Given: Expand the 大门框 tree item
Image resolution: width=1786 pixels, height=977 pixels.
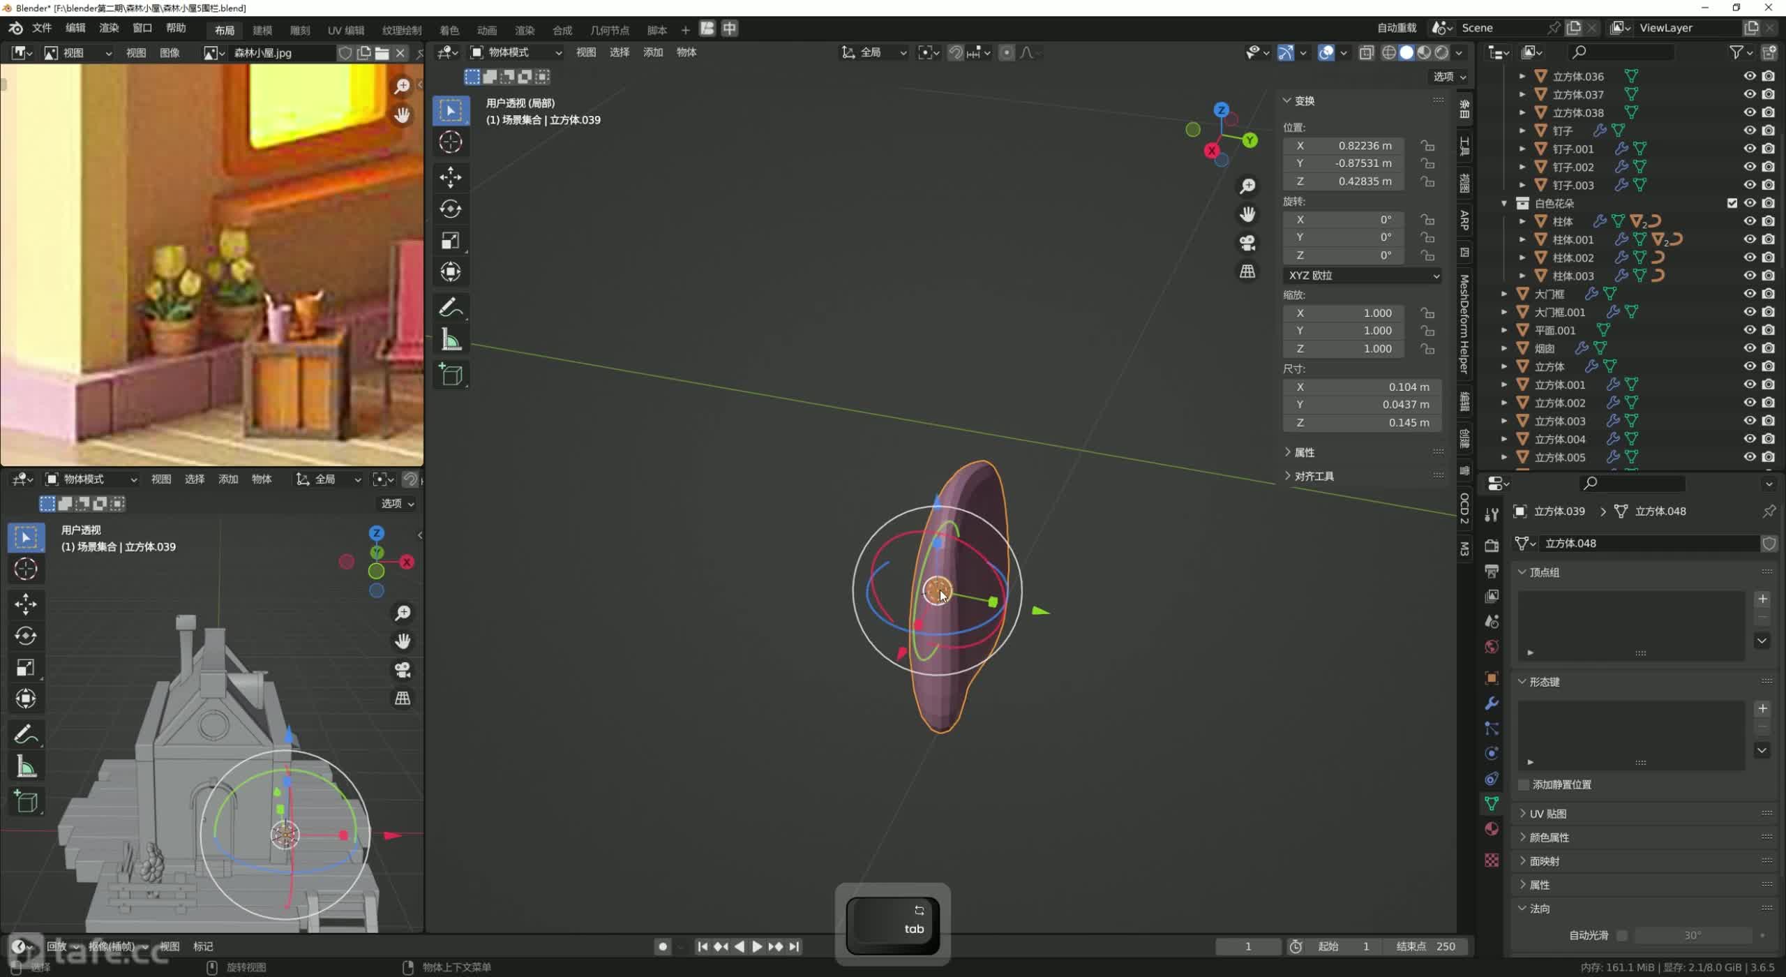Looking at the screenshot, I should (1505, 294).
